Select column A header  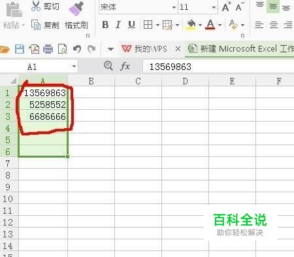(x=43, y=81)
